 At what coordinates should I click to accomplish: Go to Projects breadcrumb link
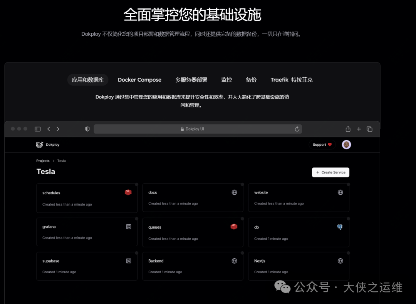point(43,161)
